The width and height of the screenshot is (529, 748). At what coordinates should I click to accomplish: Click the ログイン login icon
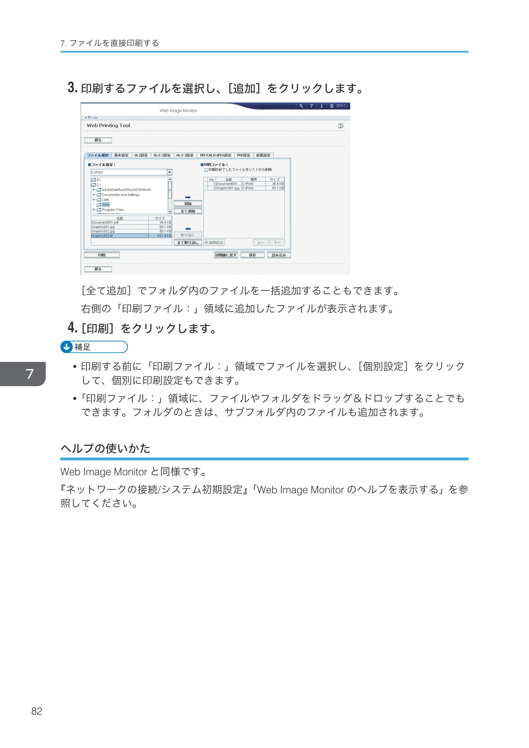point(332,106)
